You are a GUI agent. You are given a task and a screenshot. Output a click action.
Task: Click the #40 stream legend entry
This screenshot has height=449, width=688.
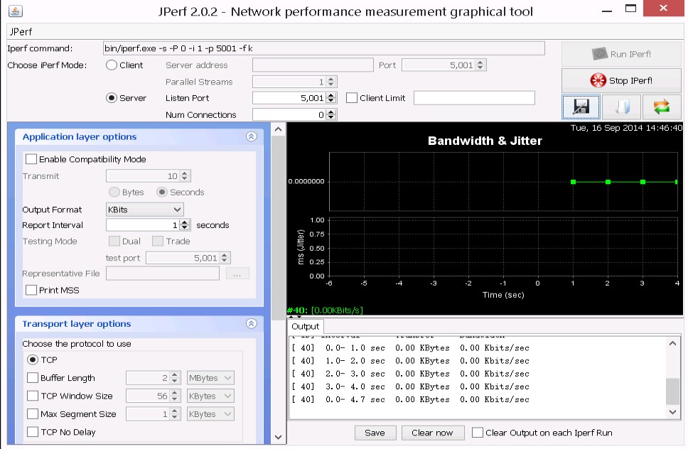pyautogui.click(x=325, y=310)
